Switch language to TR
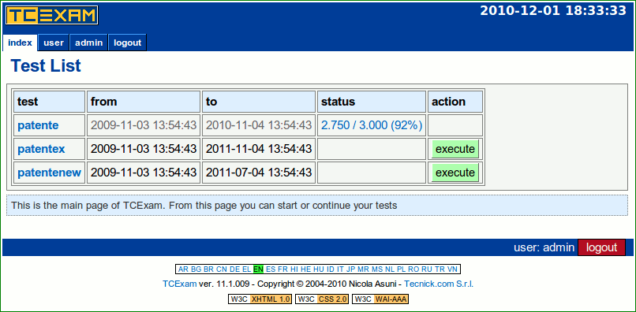This screenshot has width=636, height=312. 440,269
